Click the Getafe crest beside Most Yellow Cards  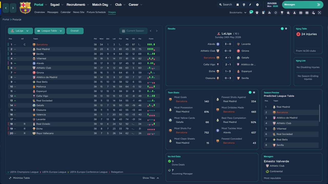click(x=170, y=120)
